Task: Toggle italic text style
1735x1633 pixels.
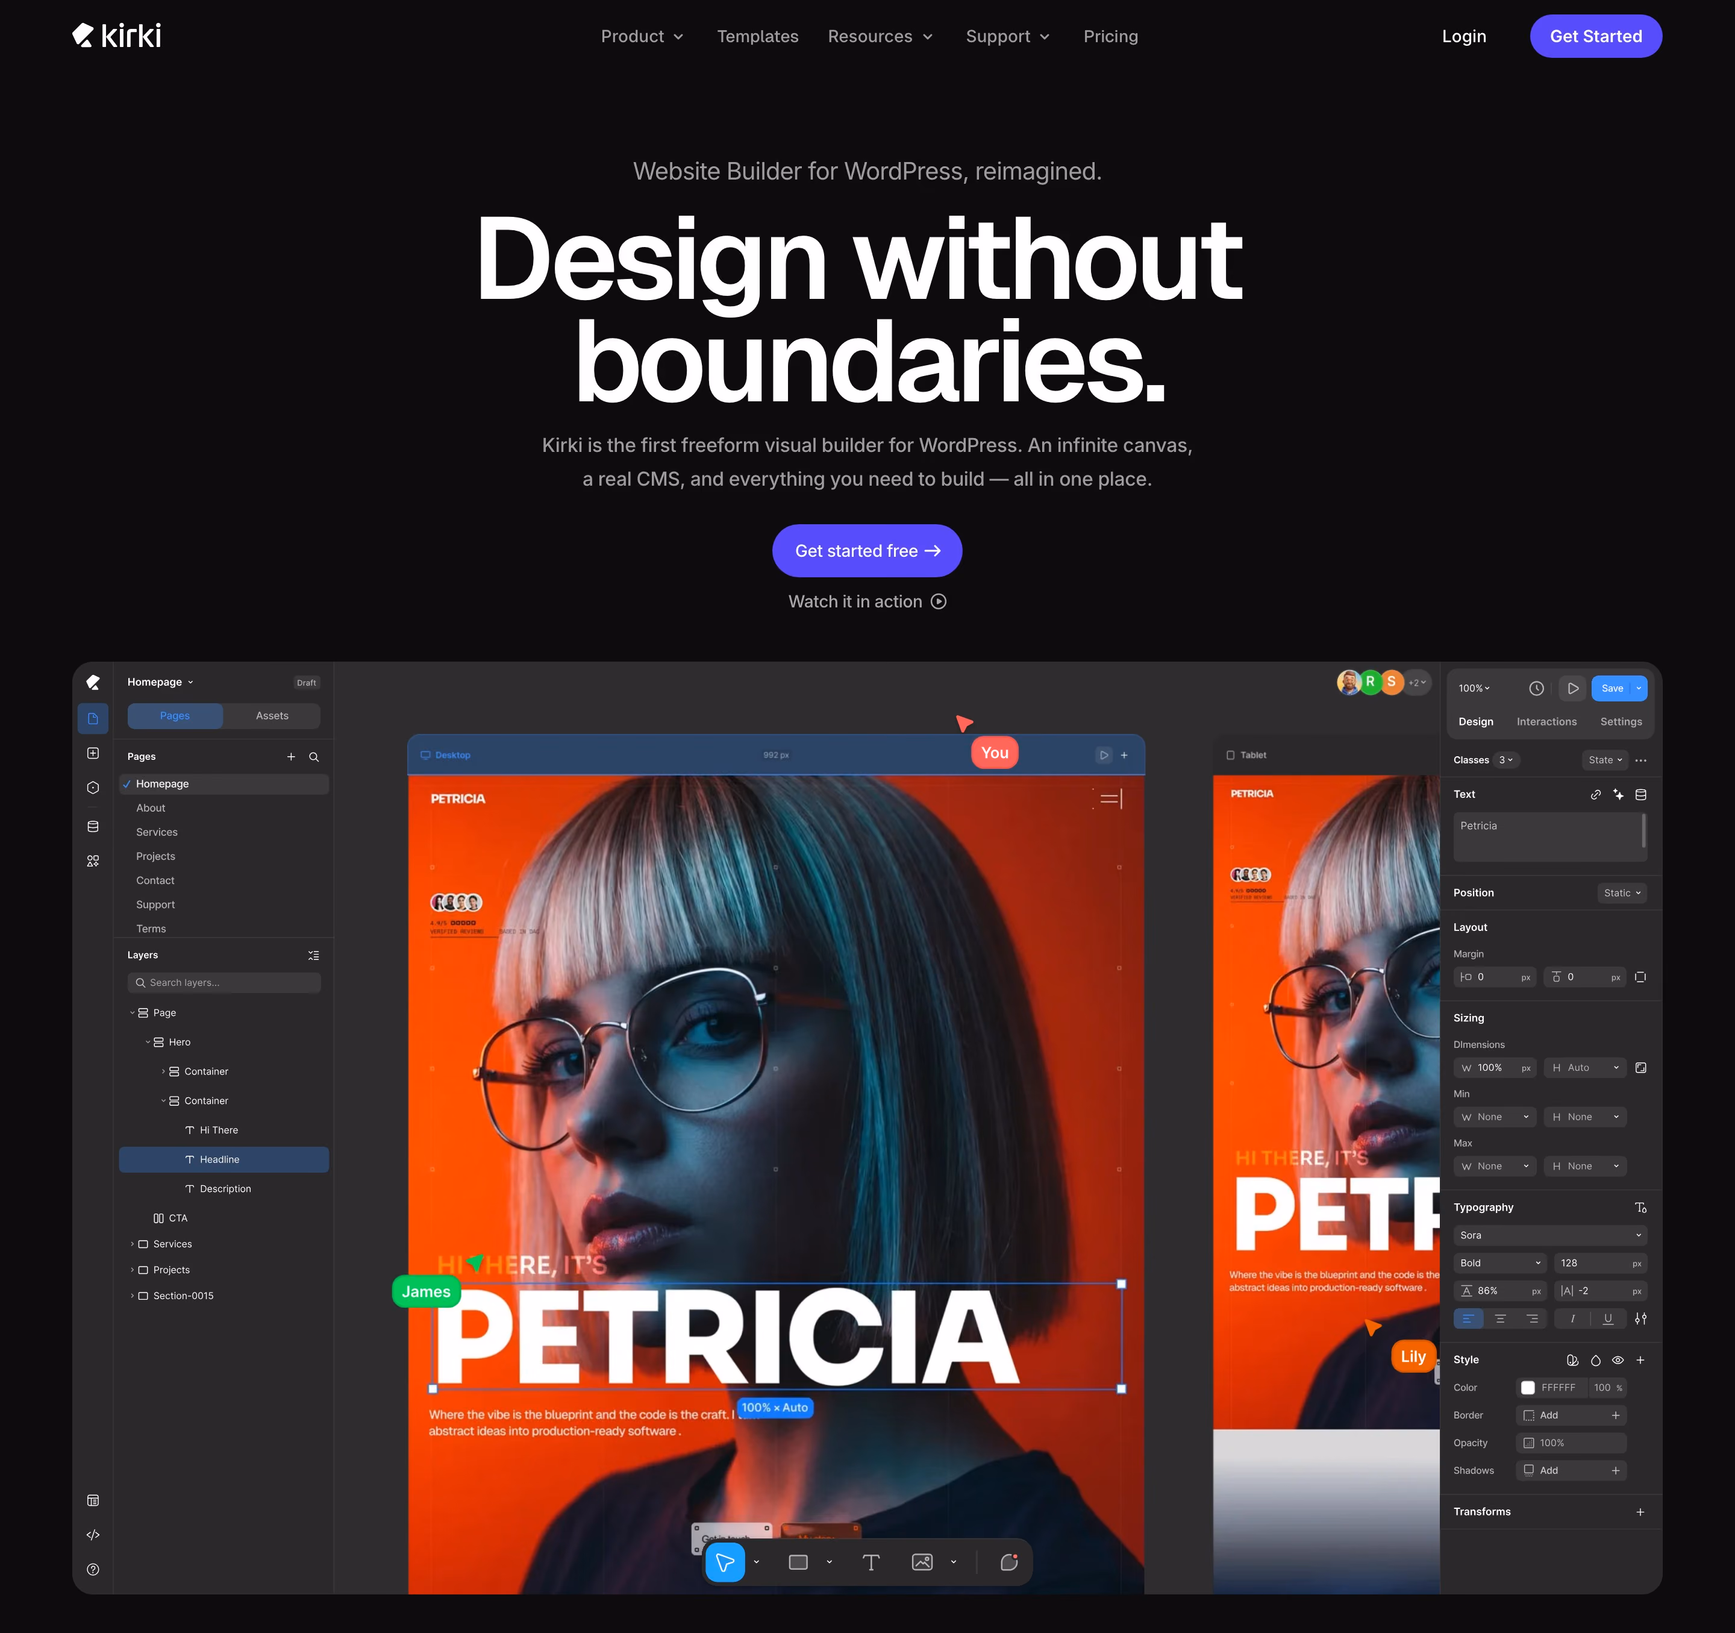Action: coord(1573,1319)
